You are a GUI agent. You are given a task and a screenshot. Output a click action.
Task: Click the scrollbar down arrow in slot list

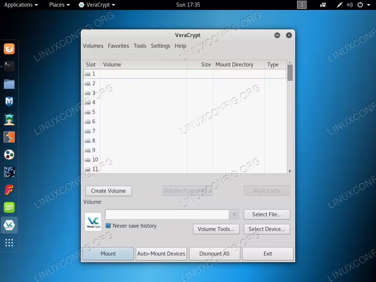[290, 171]
